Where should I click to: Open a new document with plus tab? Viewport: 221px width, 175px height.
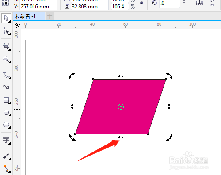[x=50, y=16]
